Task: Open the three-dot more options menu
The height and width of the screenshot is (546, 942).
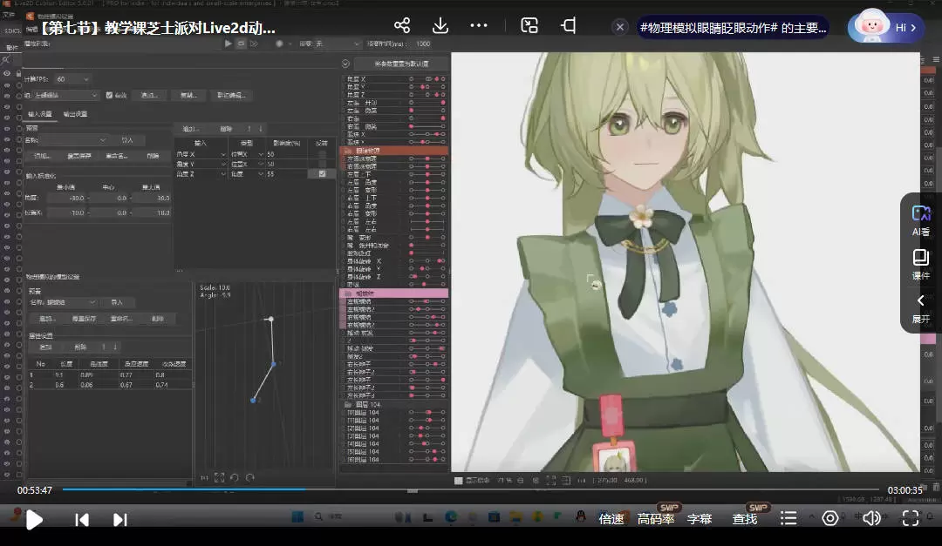Action: click(x=479, y=25)
